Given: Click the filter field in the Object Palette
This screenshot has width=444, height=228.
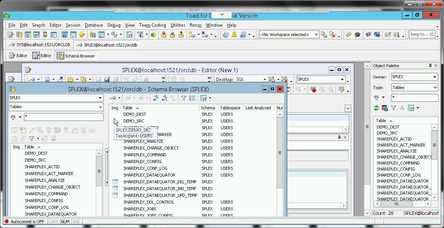Looking at the screenshot, I should (415, 98).
